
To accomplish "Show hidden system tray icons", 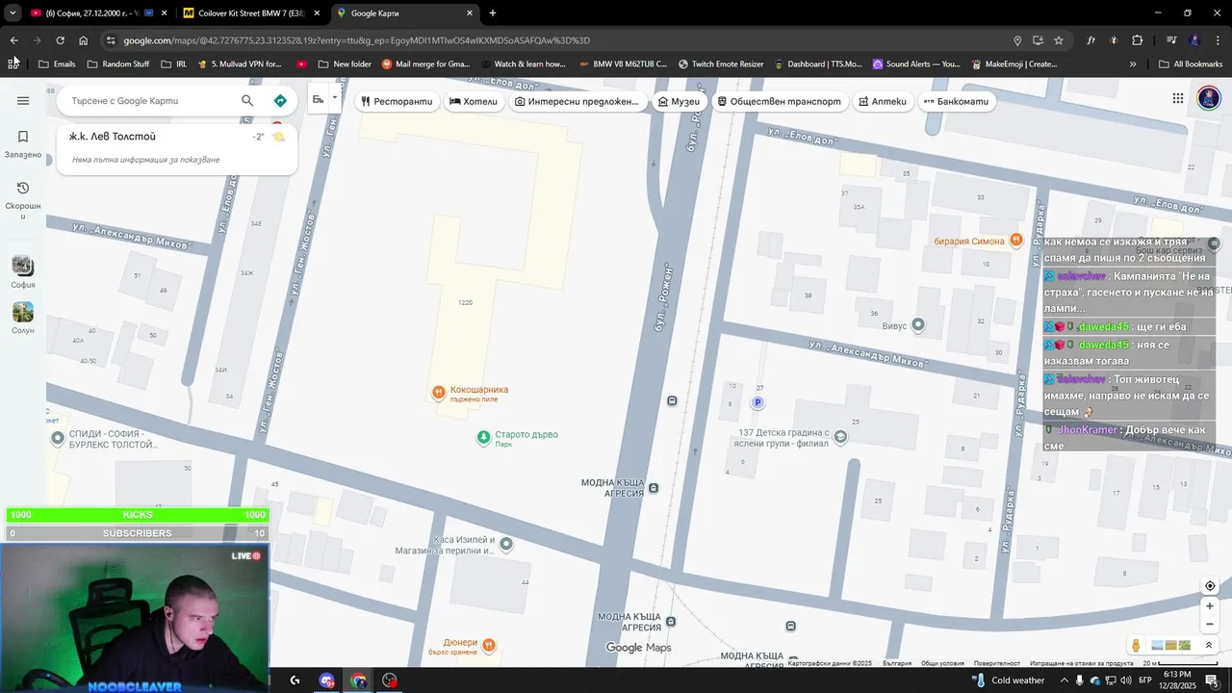I will 1063,680.
